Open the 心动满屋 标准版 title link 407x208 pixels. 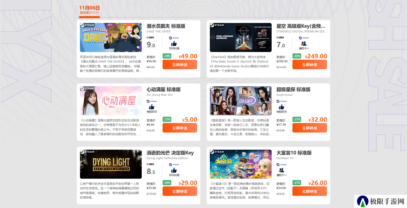[x=164, y=89]
